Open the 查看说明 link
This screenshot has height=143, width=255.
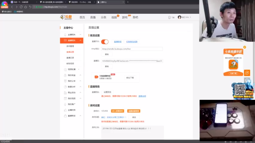142,96
